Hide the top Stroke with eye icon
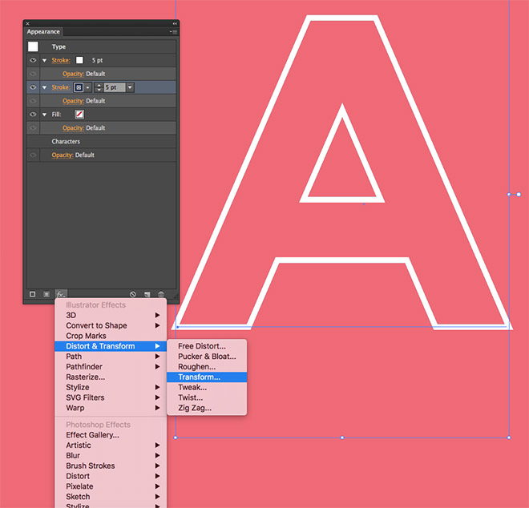 pyautogui.click(x=33, y=60)
